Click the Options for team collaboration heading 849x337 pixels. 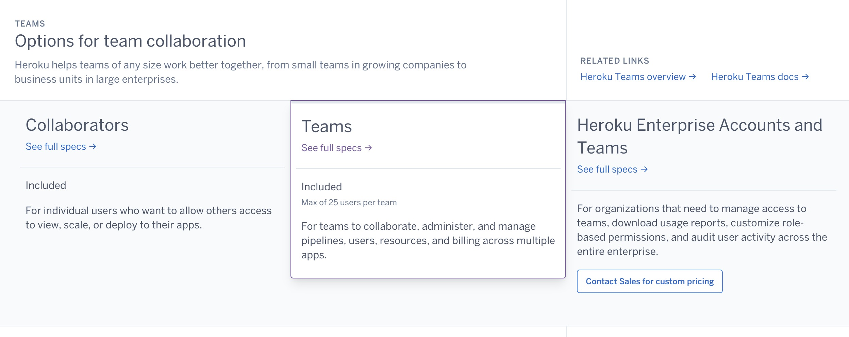(x=130, y=41)
